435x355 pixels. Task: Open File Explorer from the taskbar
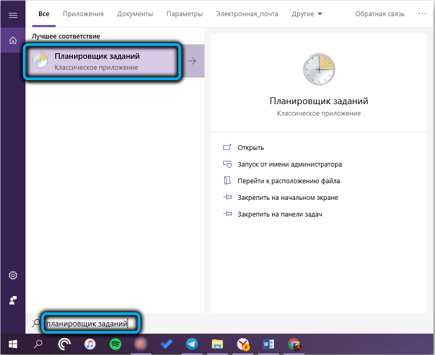tap(217, 344)
